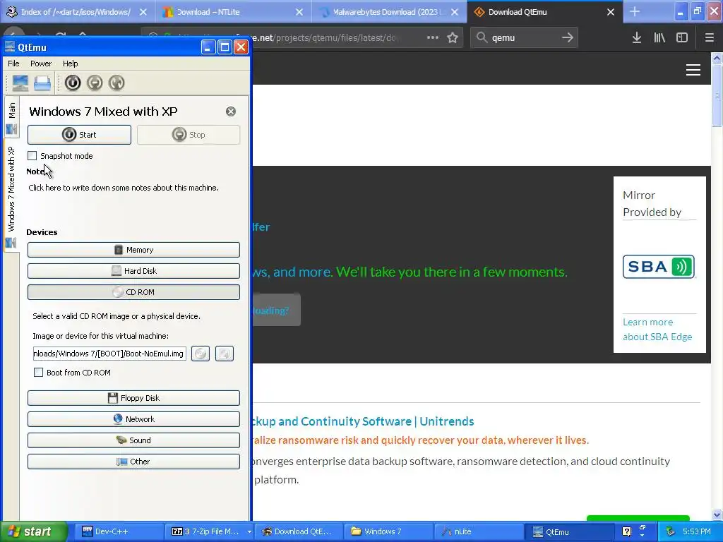723x542 pixels.
Task: Open the browser downloads icon
Action: 637,38
